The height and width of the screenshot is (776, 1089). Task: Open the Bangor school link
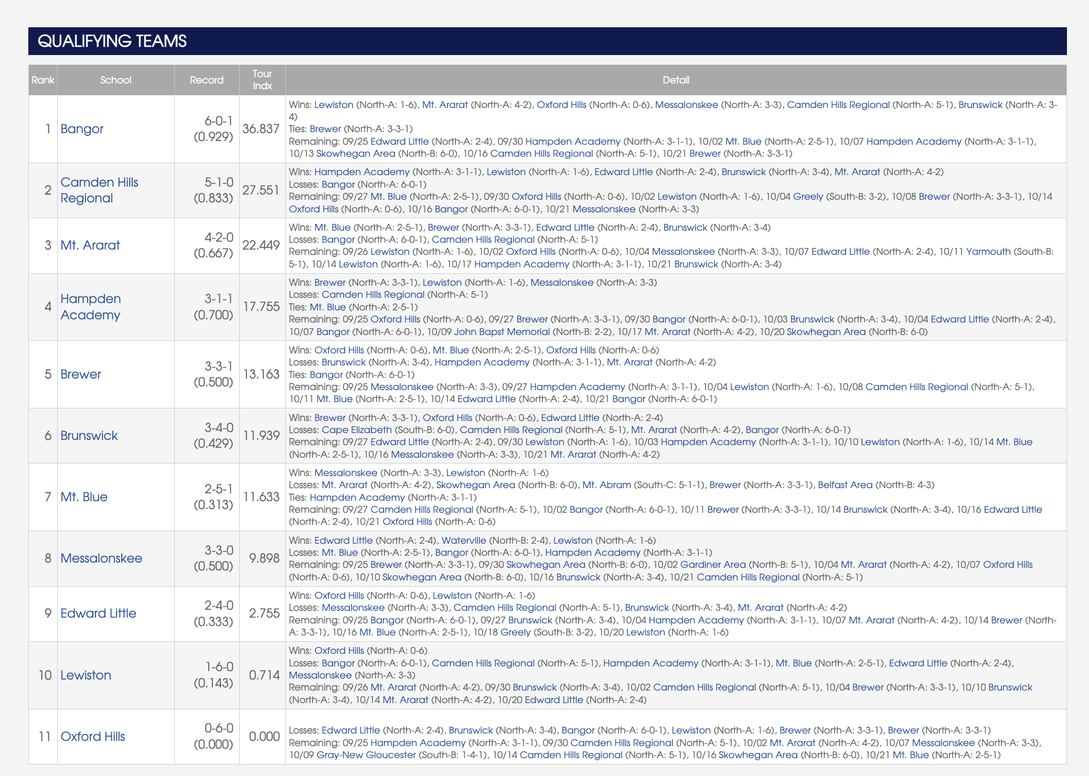click(x=82, y=129)
